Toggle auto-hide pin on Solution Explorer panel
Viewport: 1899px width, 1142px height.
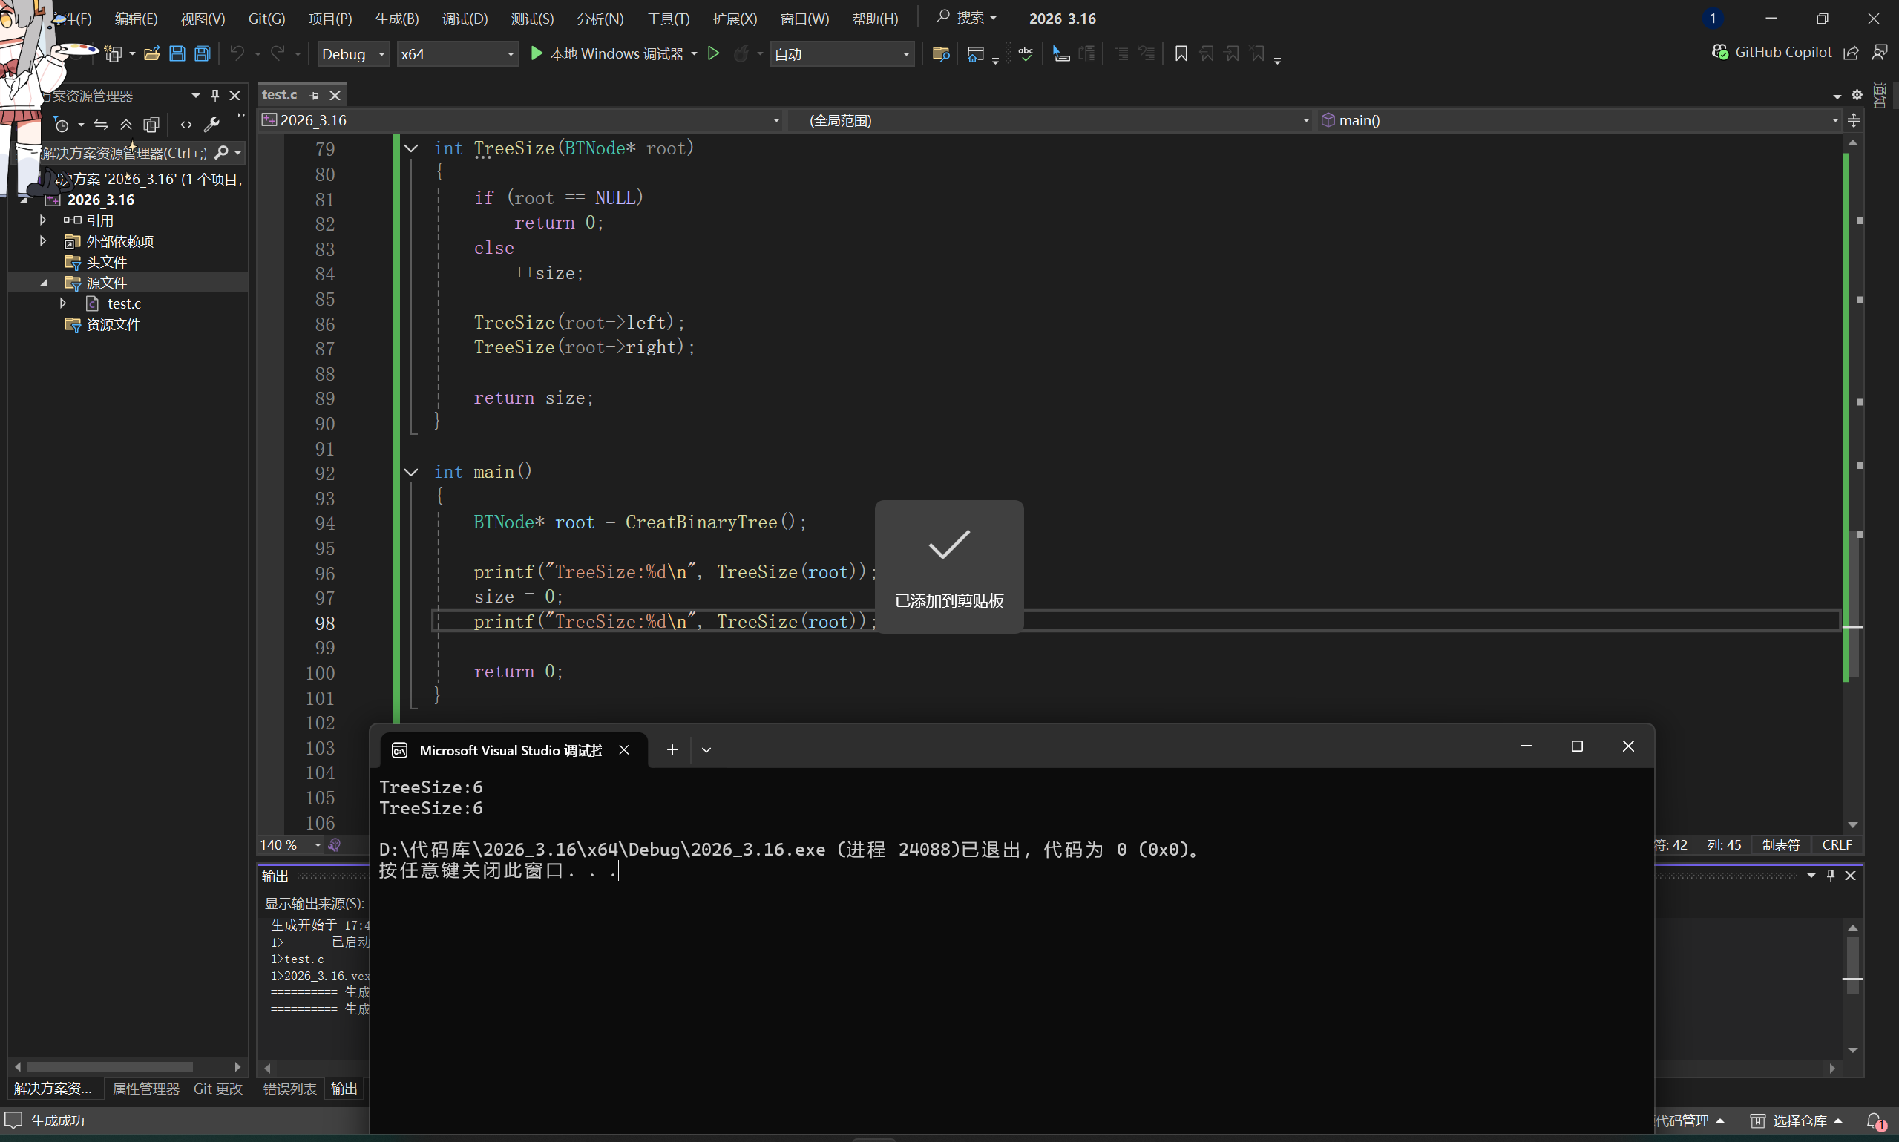(215, 96)
